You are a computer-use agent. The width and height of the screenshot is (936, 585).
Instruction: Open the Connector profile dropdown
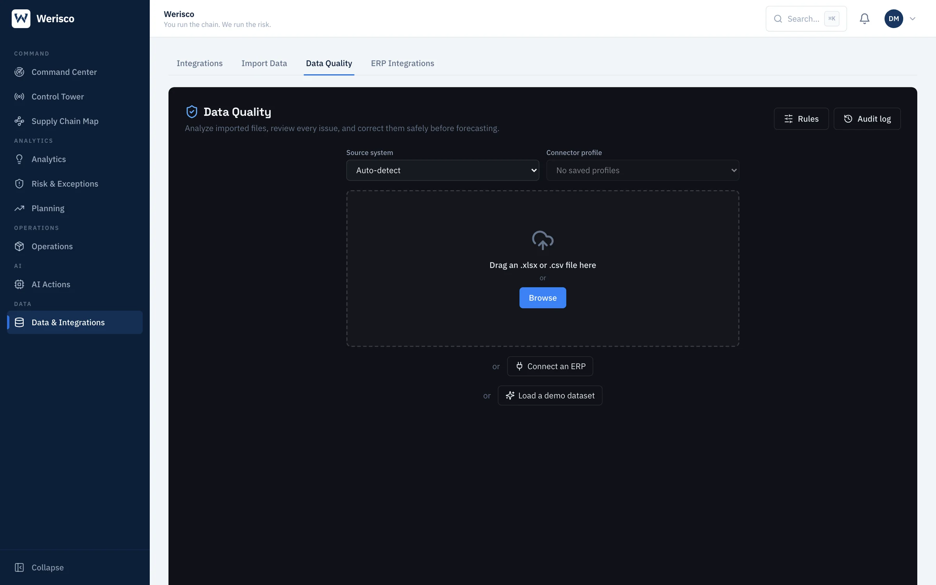[x=643, y=170]
